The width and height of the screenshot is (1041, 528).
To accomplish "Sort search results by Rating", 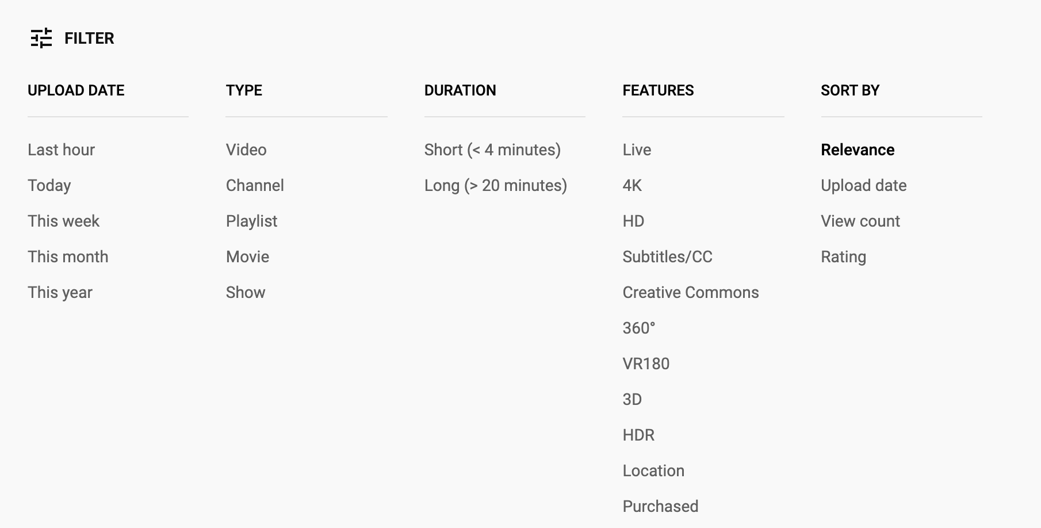I will [x=843, y=257].
